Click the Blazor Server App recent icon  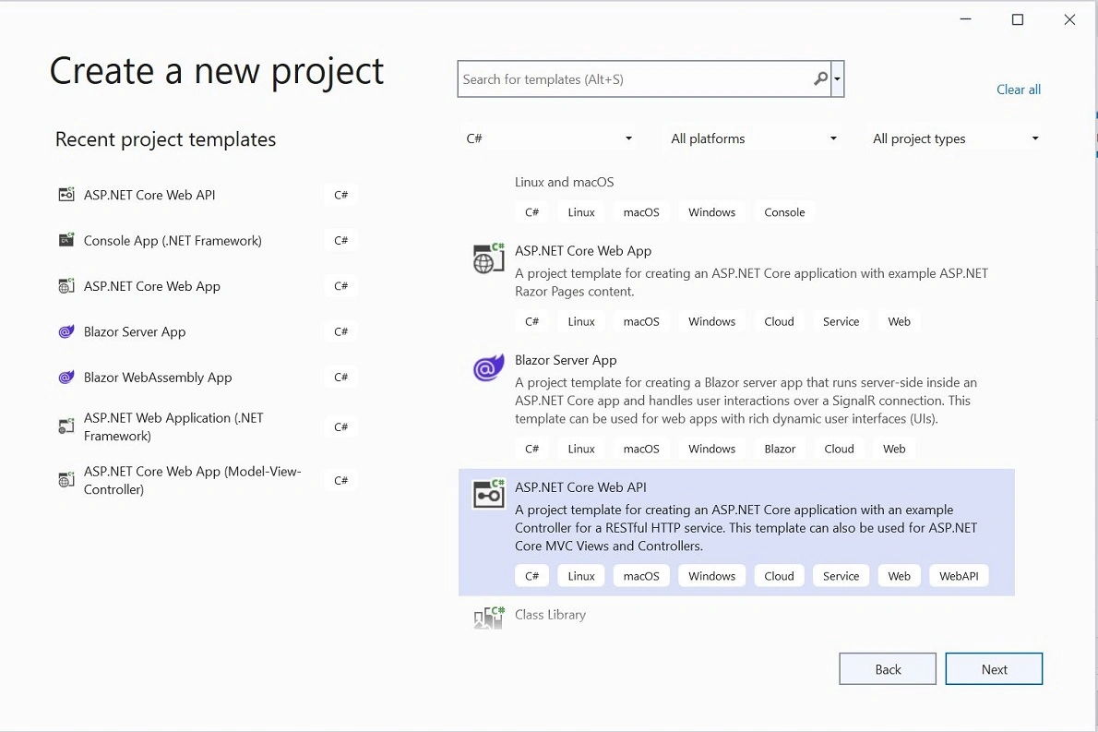66,331
